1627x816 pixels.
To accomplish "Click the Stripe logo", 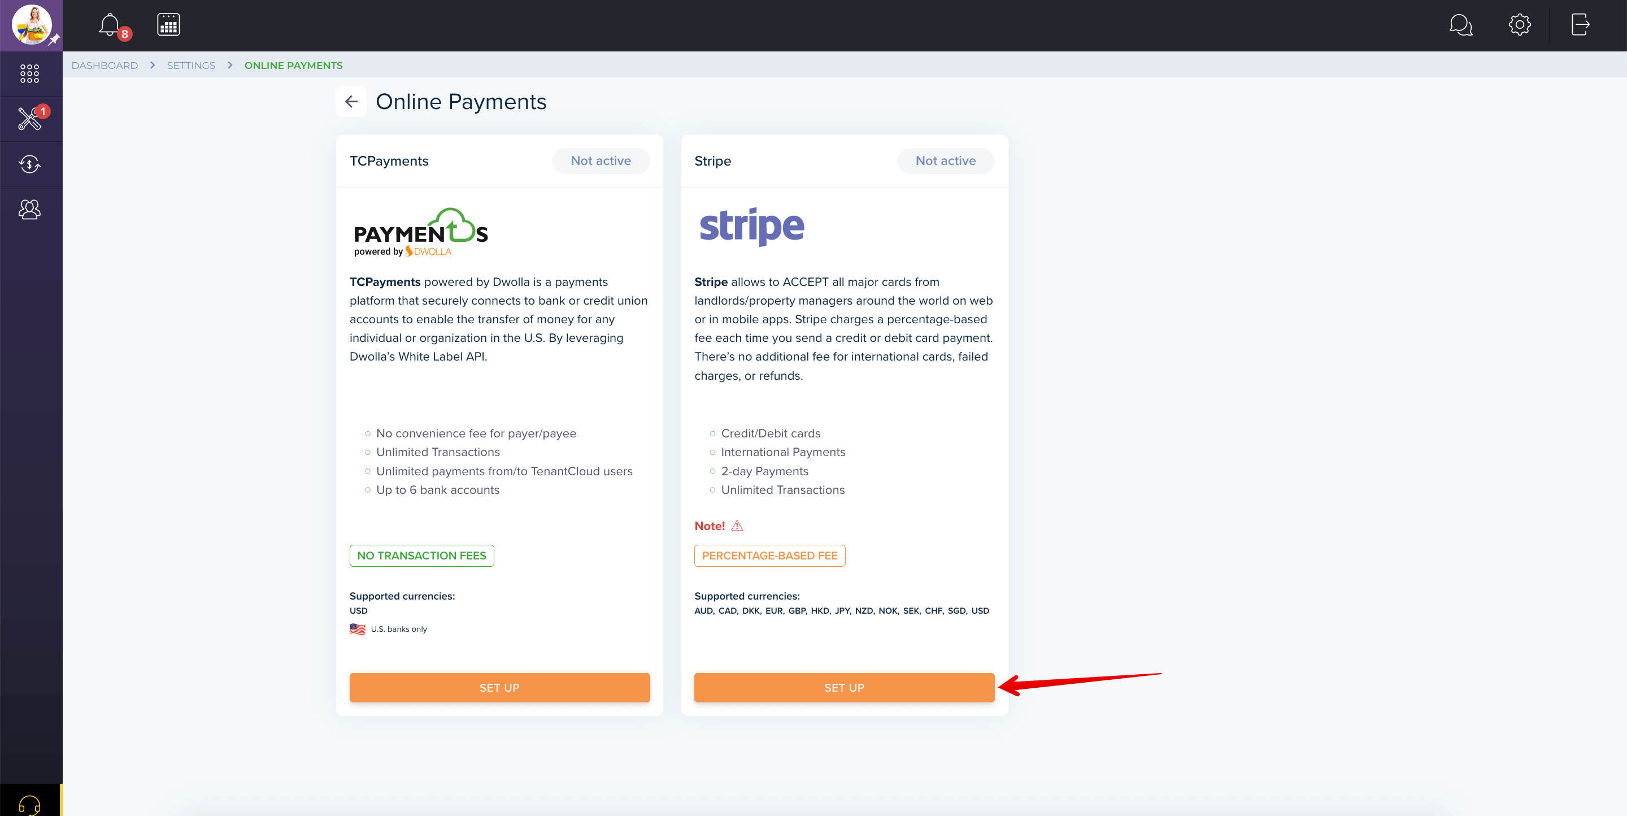I will click(x=751, y=226).
